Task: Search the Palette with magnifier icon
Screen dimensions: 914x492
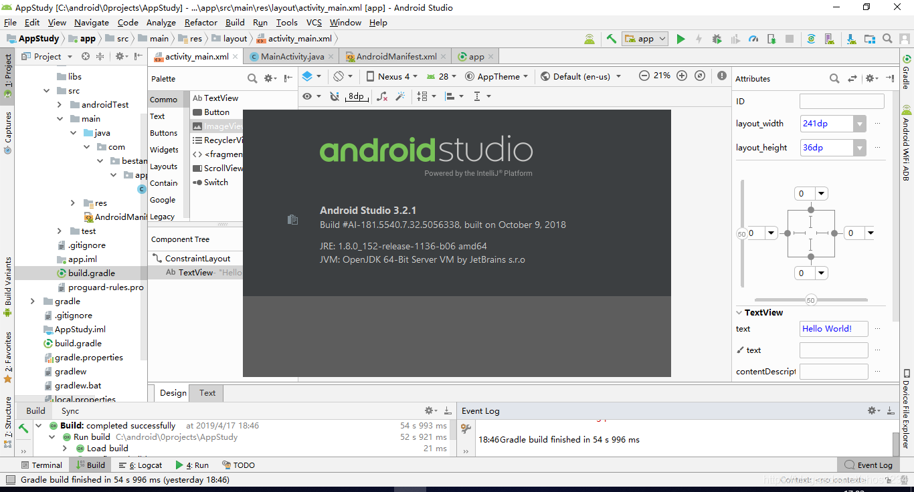Action: point(252,78)
